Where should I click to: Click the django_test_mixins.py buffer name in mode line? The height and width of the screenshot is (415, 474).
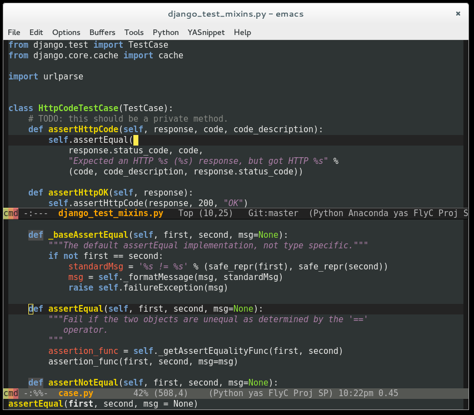pos(111,213)
